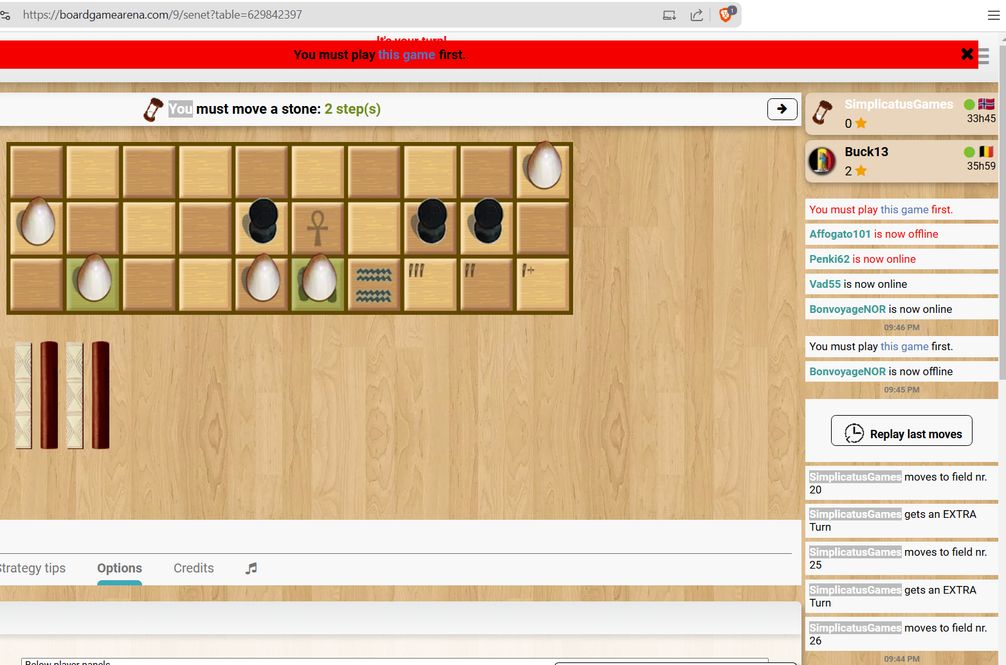
Task: Click the cast screen icon in address bar
Action: [x=670, y=15]
